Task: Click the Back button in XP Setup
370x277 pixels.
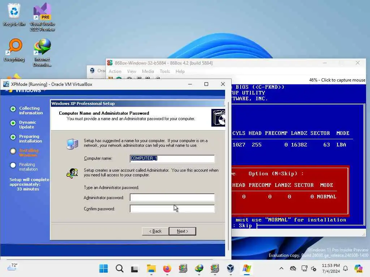Action: point(155,231)
